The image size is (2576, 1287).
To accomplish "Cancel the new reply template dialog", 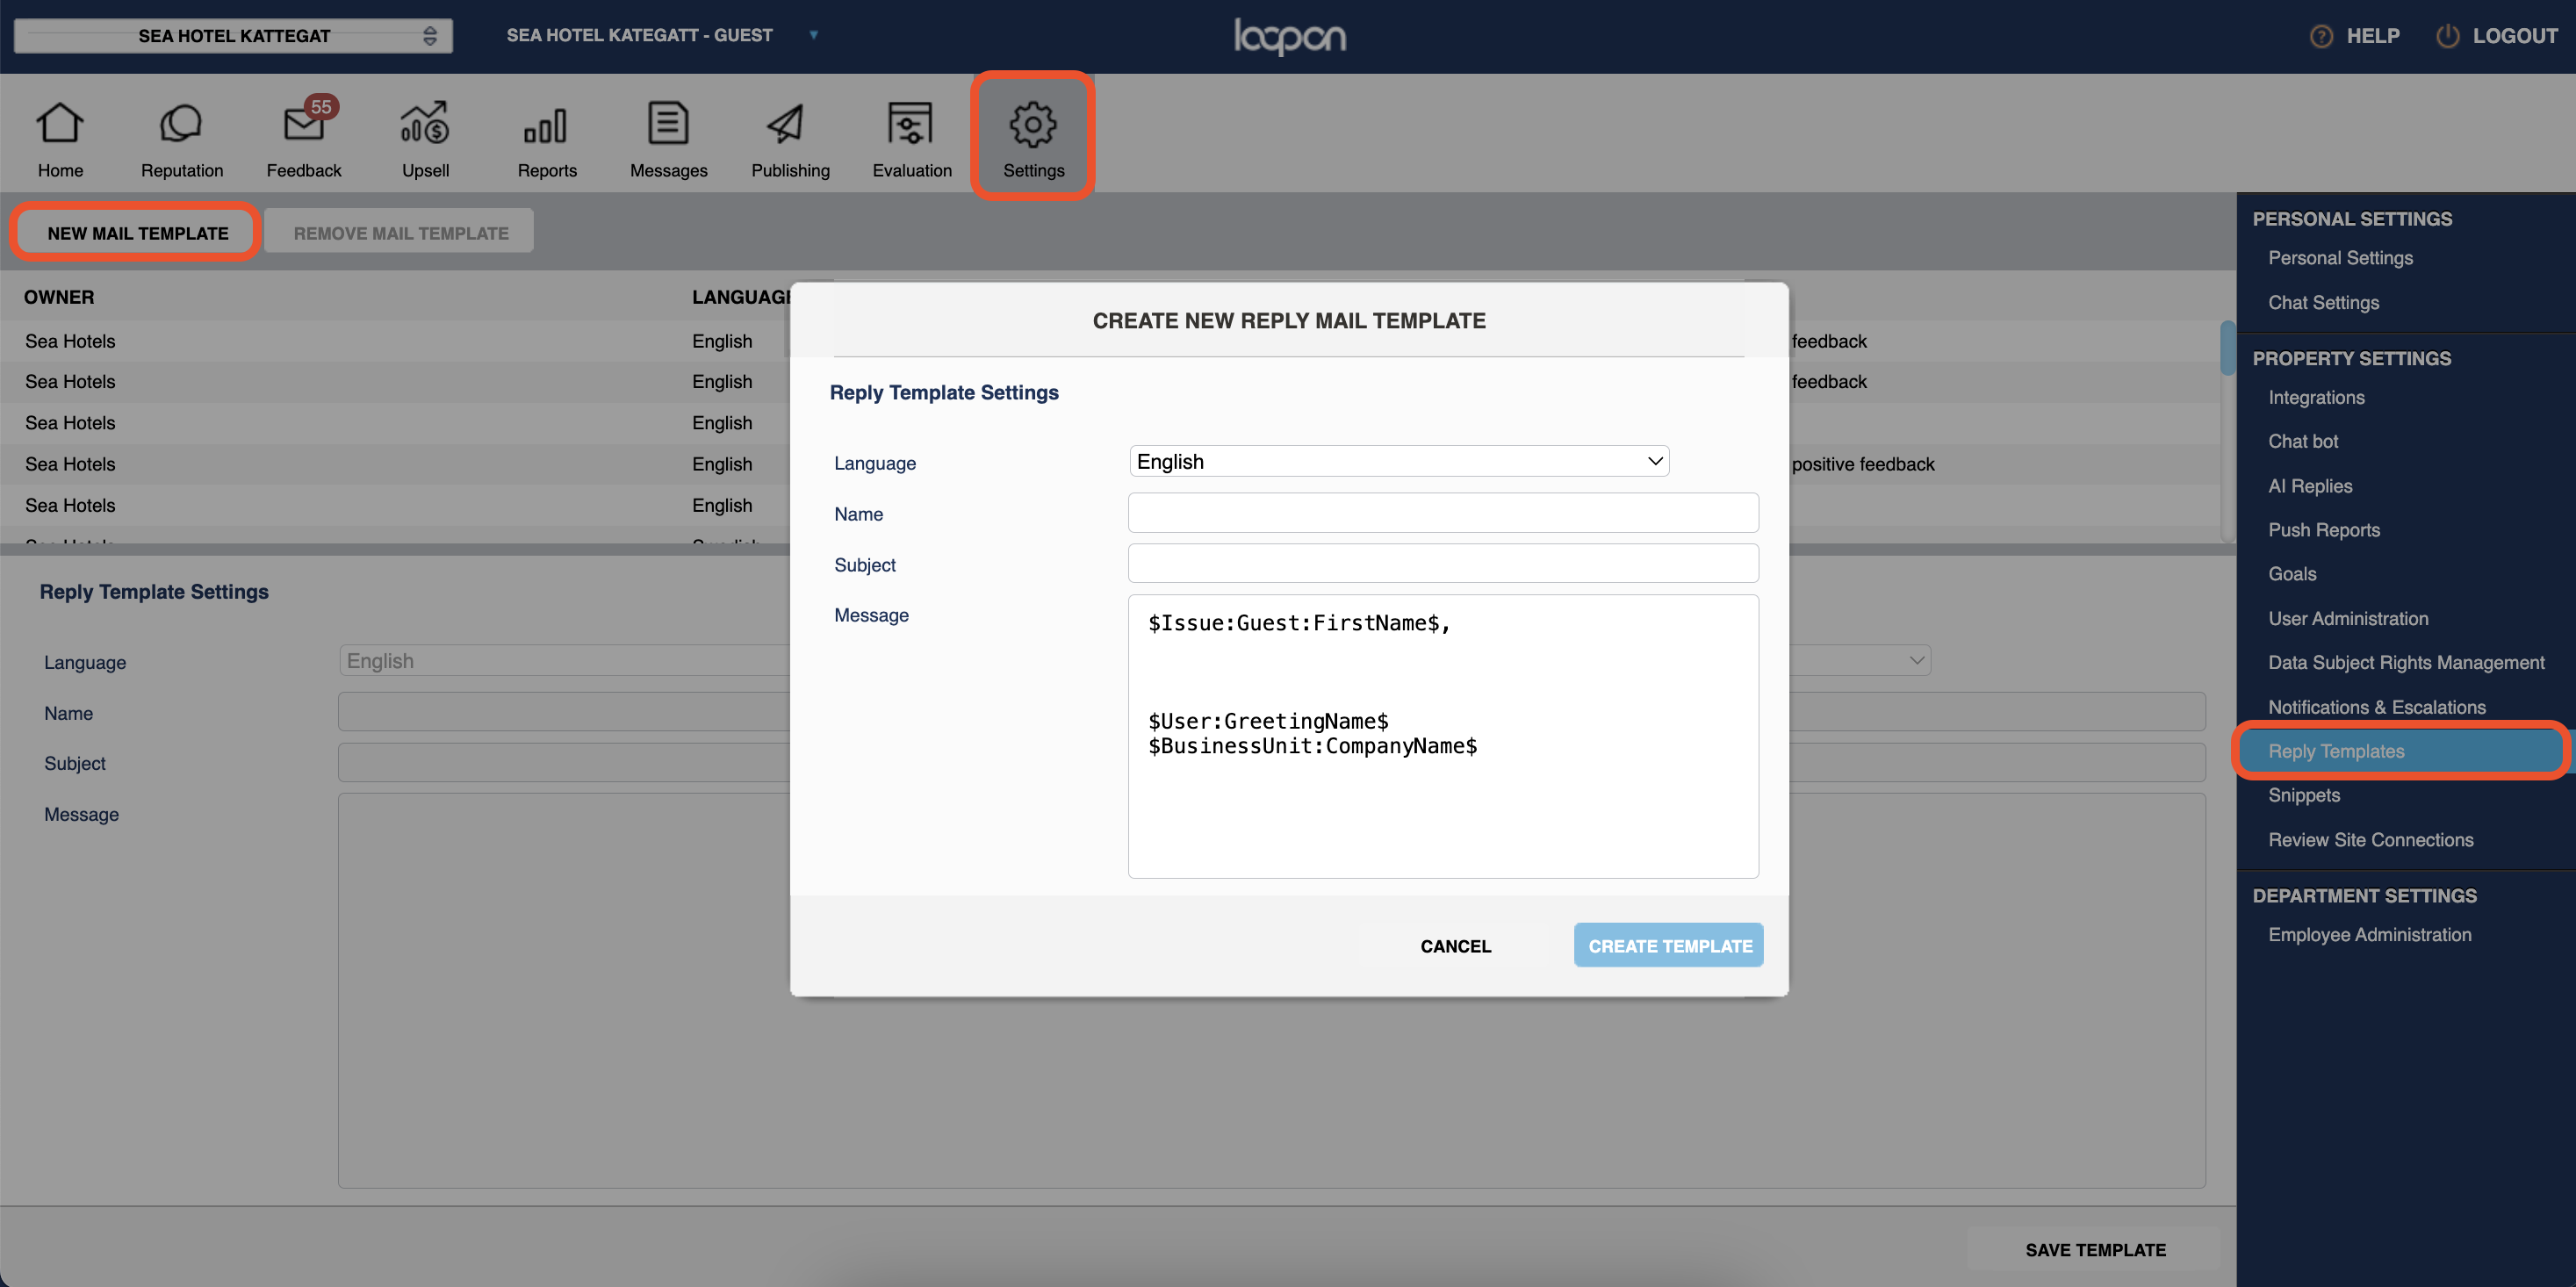I will 1455,946.
